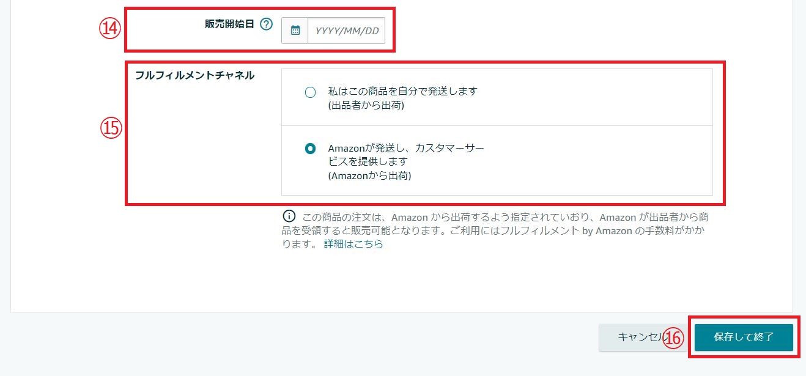This screenshot has height=376, width=806.
Task: Click the help question mark beside 販売開始日
Action: pyautogui.click(x=266, y=24)
